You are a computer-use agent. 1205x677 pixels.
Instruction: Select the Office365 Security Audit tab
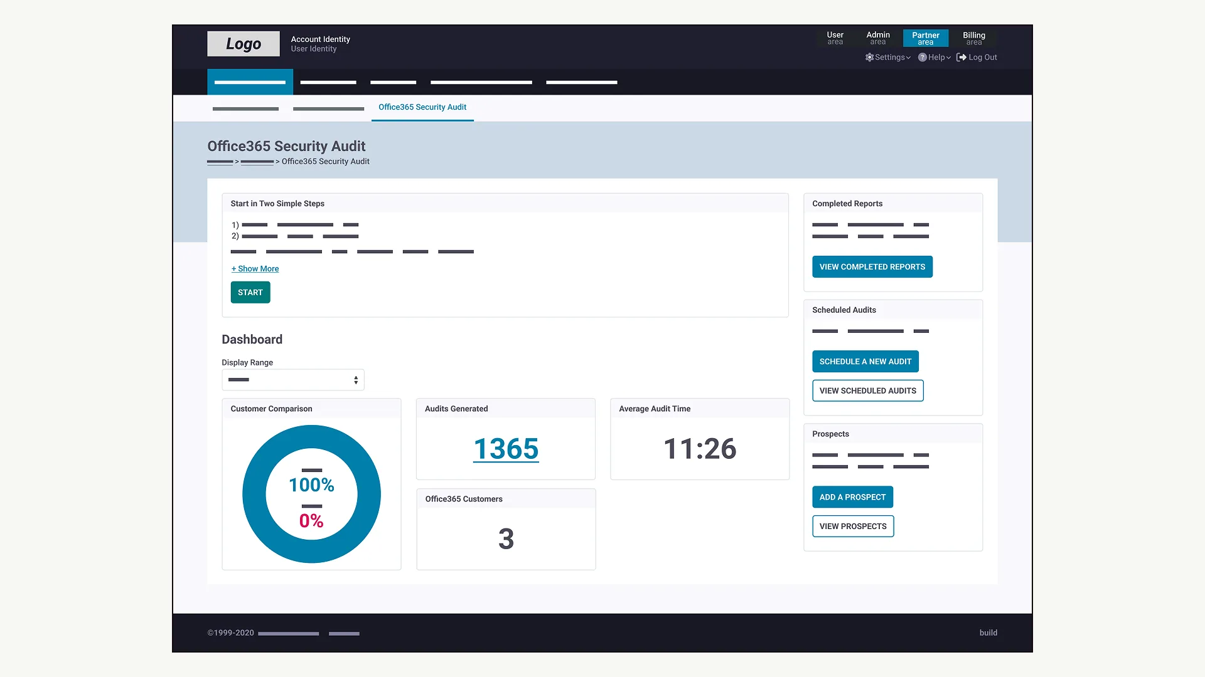422,107
